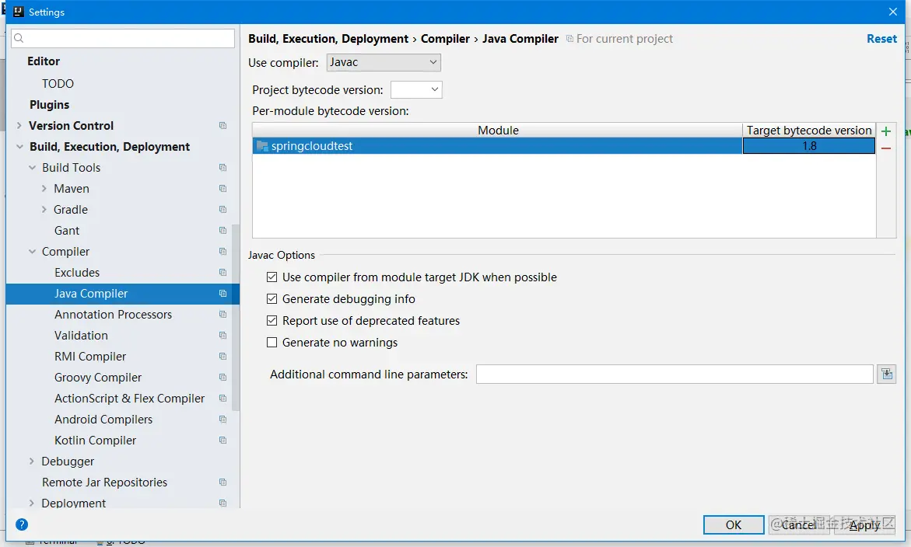Click the Module column header

(x=498, y=130)
